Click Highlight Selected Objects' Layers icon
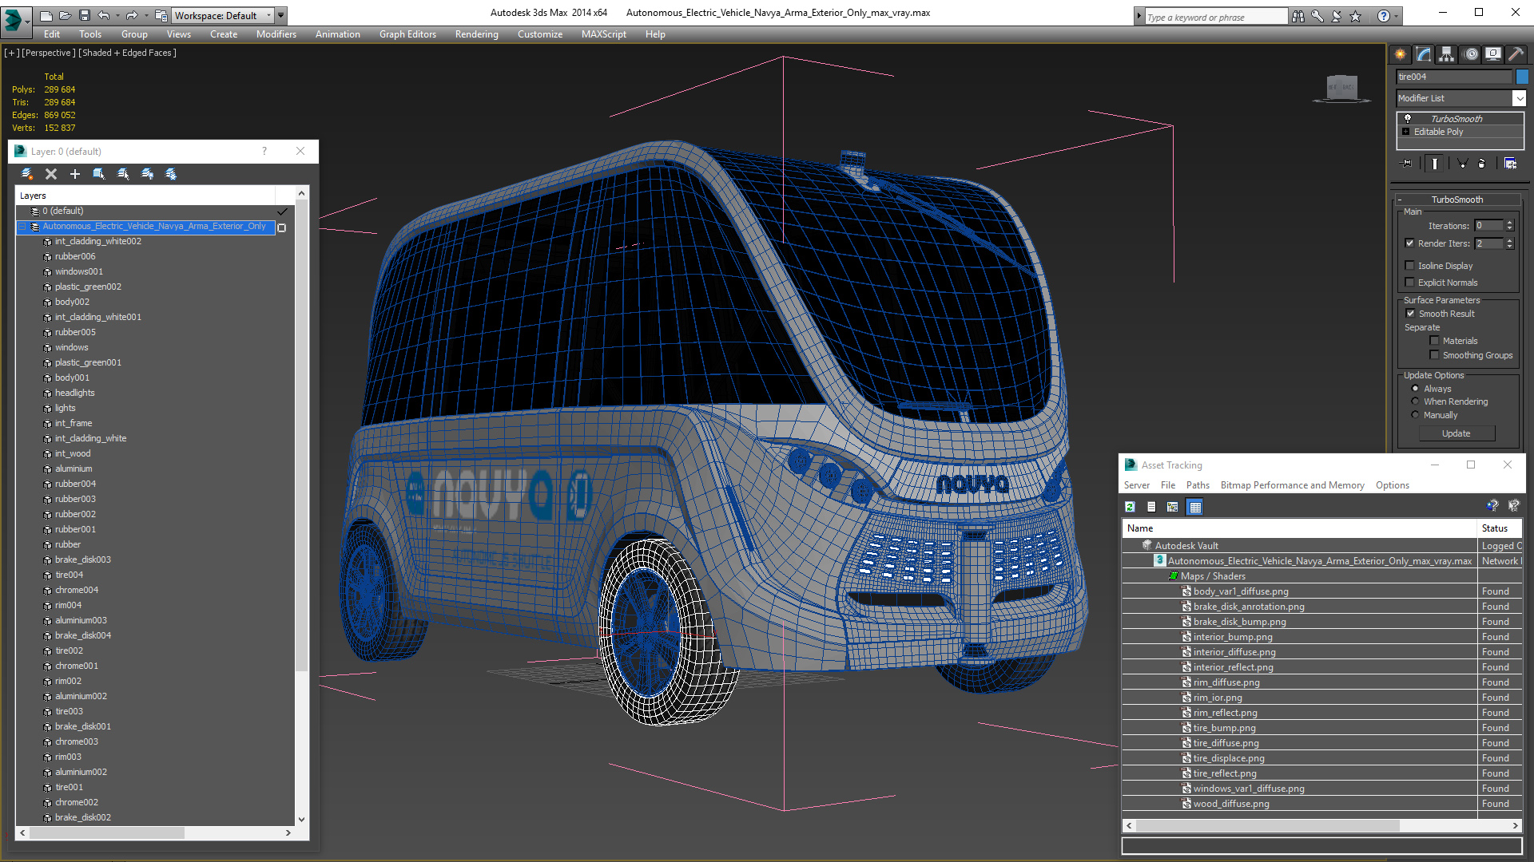Viewport: 1534px width, 862px height. click(123, 173)
